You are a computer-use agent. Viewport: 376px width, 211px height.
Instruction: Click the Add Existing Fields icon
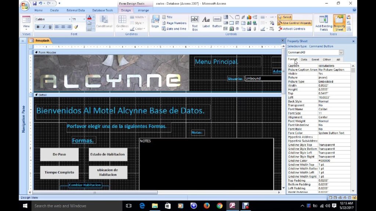coord(323,23)
